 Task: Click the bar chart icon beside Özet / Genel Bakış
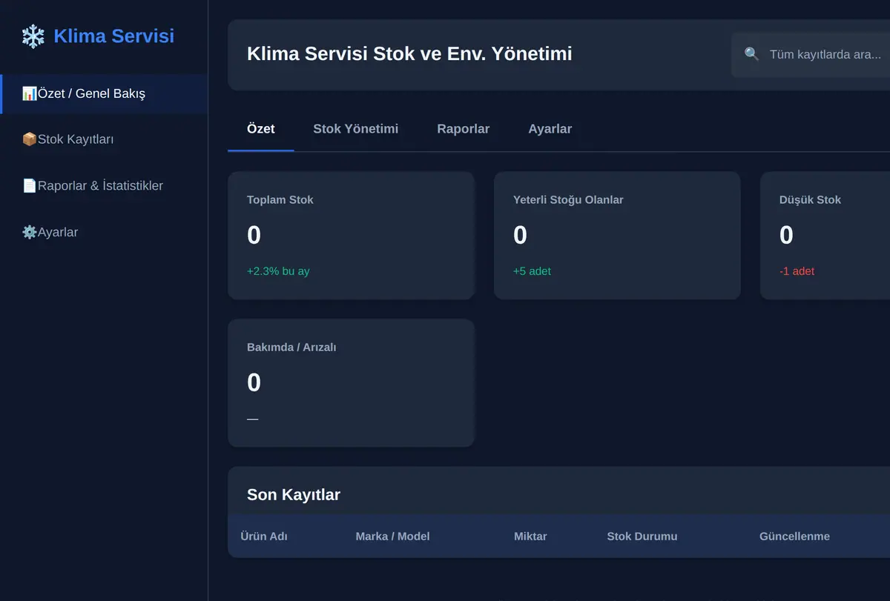tap(30, 93)
